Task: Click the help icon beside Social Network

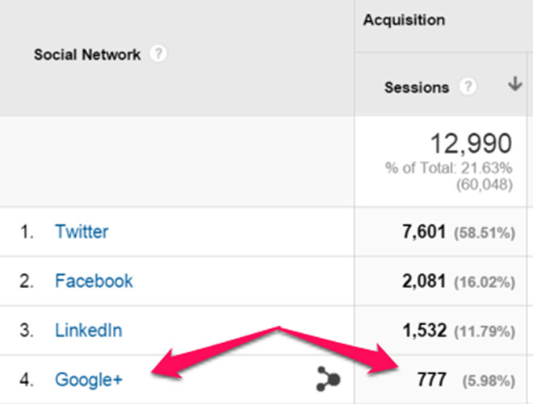Action: (159, 55)
